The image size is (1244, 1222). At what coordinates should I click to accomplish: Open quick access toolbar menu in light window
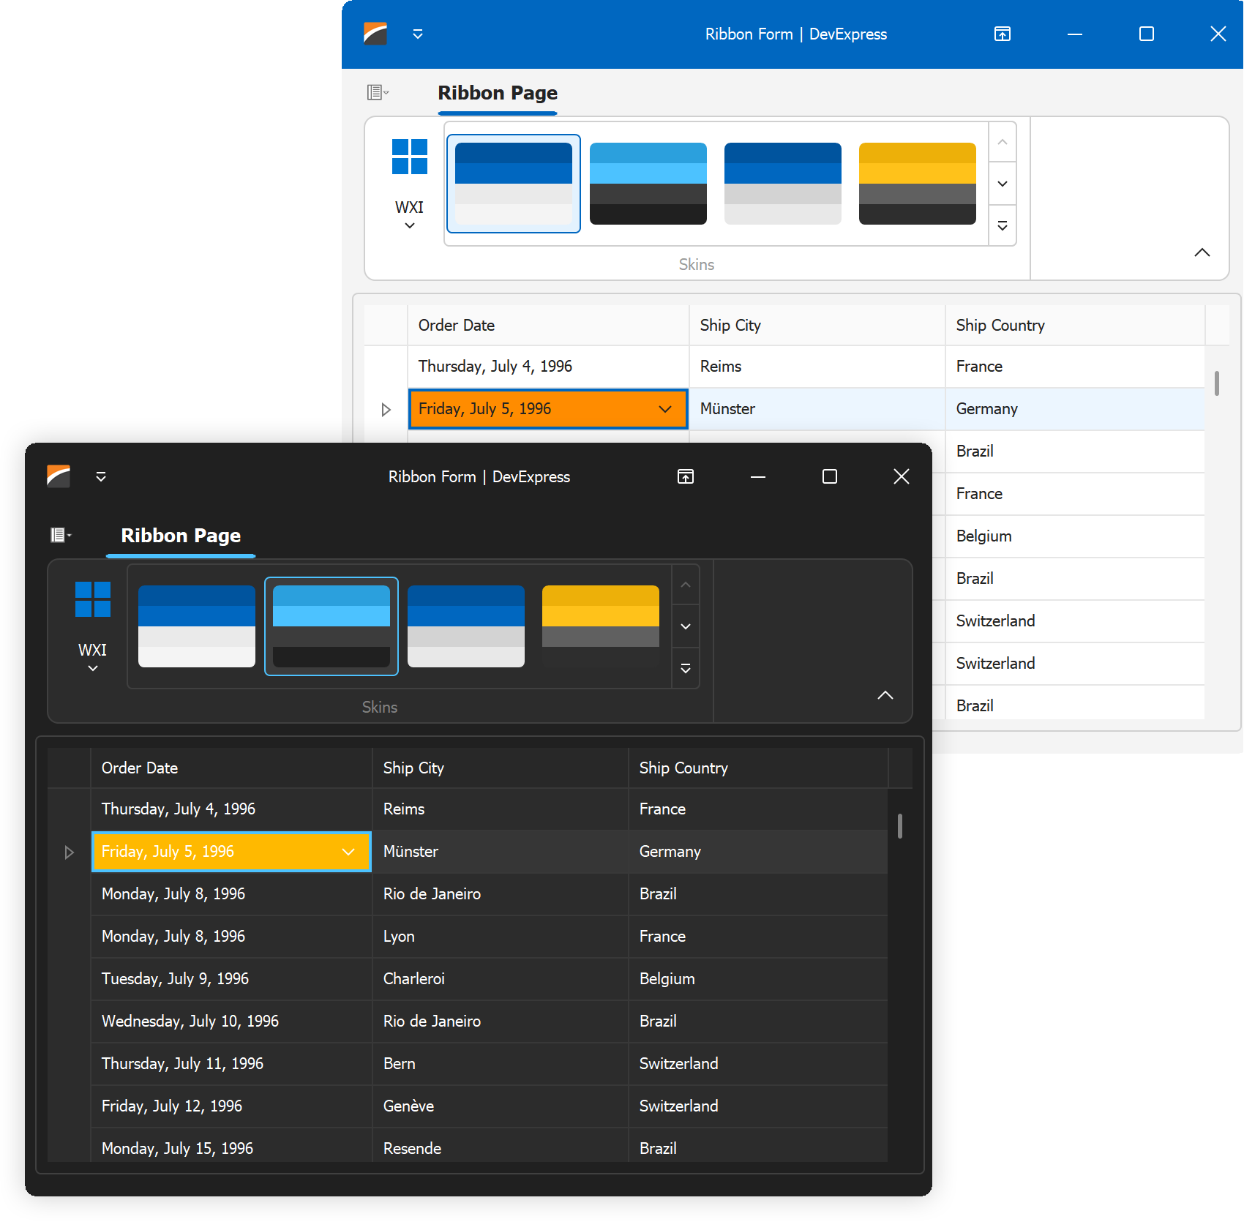418,34
